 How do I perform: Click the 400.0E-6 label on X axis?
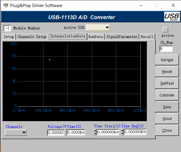click(x=67, y=110)
